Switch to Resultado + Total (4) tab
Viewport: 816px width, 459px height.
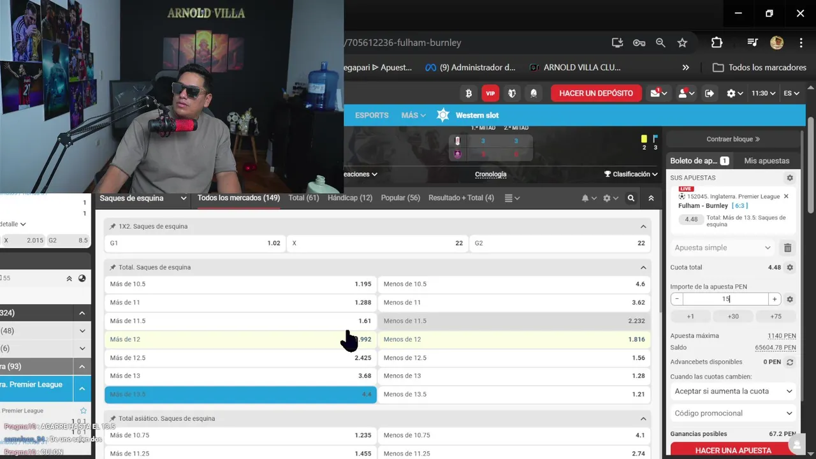461,198
